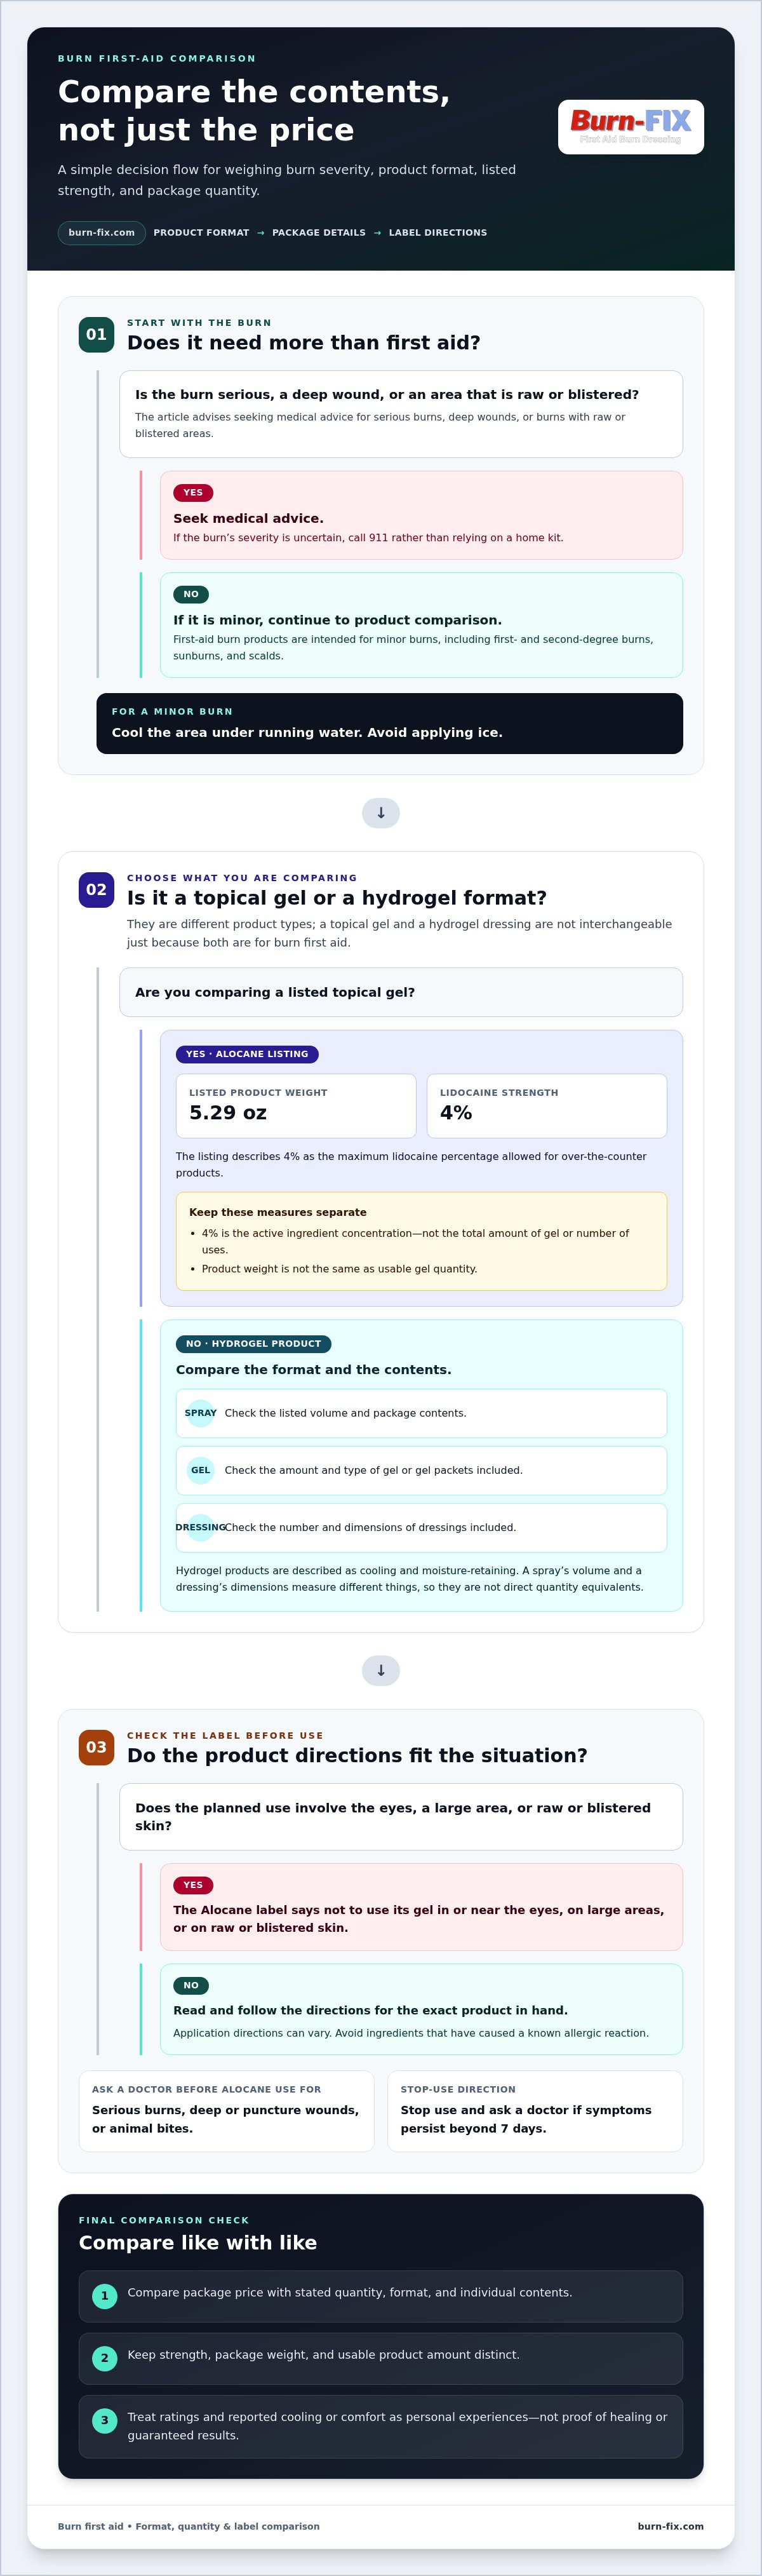
Task: Open the PACKAGE DETAILS breadcrumb item
Action: pos(319,233)
